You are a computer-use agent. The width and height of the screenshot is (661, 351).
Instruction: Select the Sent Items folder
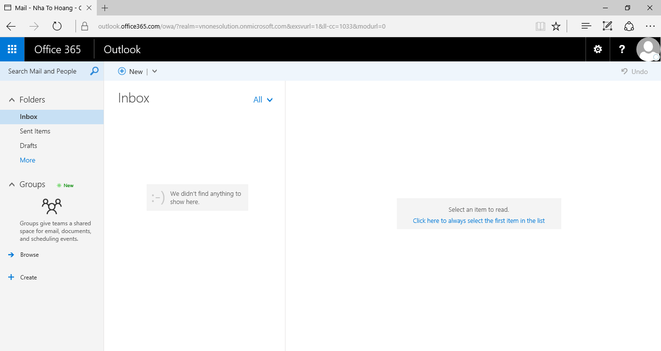pos(35,131)
